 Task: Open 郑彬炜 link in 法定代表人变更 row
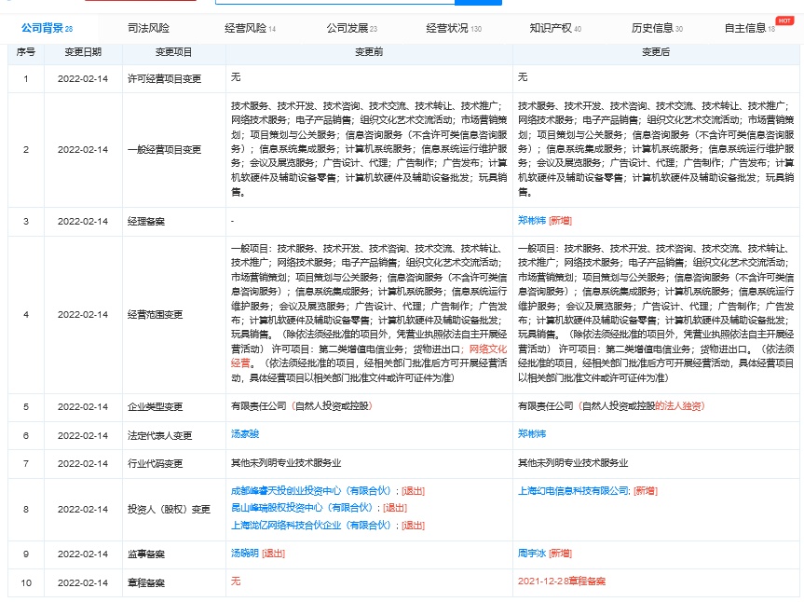[x=532, y=434]
